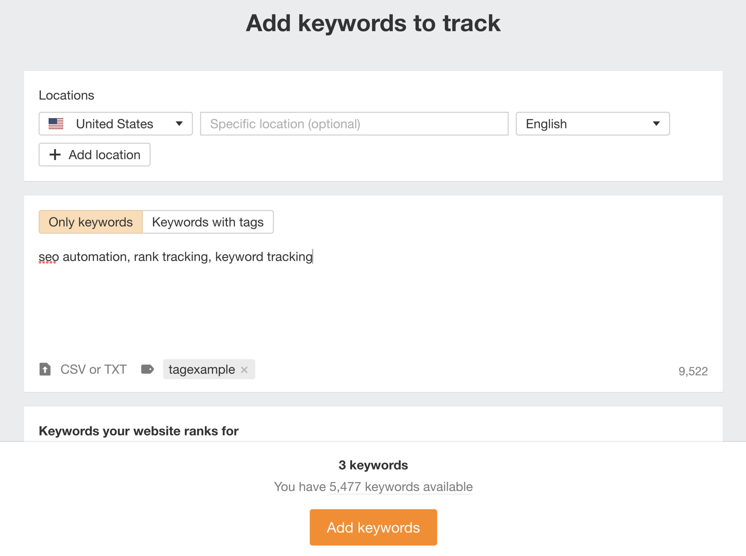
Task: Select the Only keywords tab
Action: pyautogui.click(x=91, y=222)
